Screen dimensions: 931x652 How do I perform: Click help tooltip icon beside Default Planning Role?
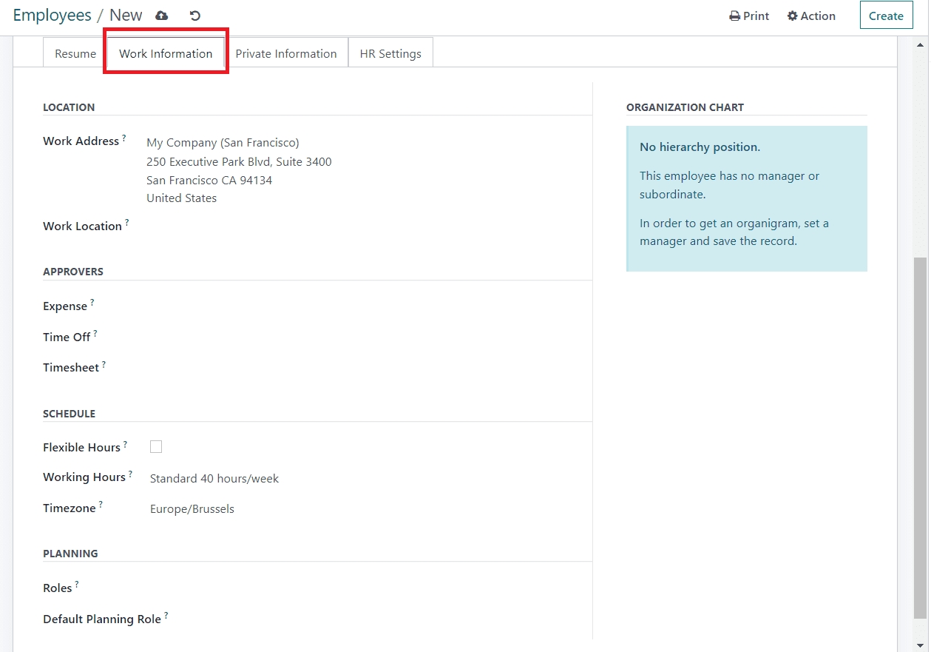166,615
